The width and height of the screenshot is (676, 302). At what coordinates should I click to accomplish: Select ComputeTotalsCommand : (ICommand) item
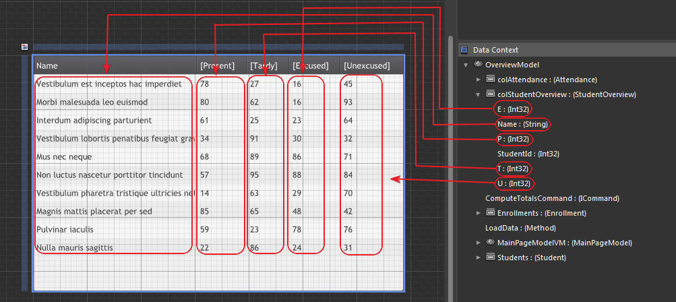(x=552, y=198)
